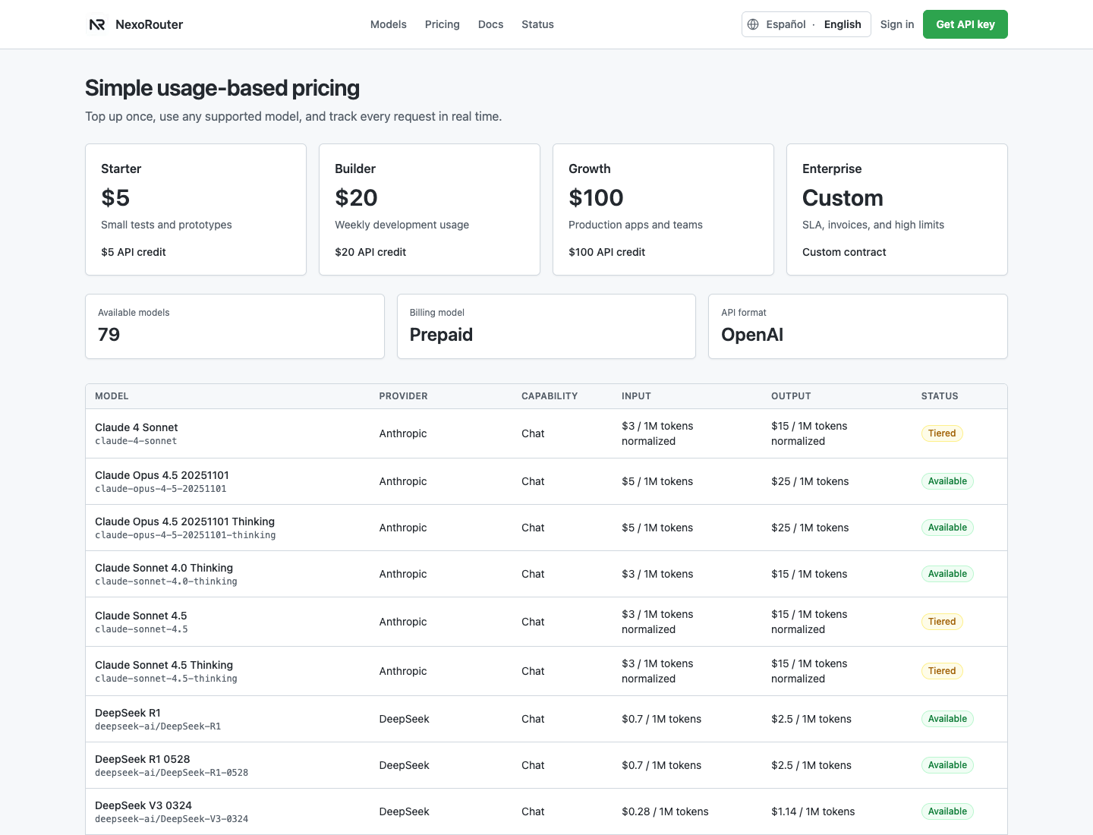The width and height of the screenshot is (1093, 835).
Task: Click the Tiered badge for Claude 4 Sonnet
Action: coord(942,433)
